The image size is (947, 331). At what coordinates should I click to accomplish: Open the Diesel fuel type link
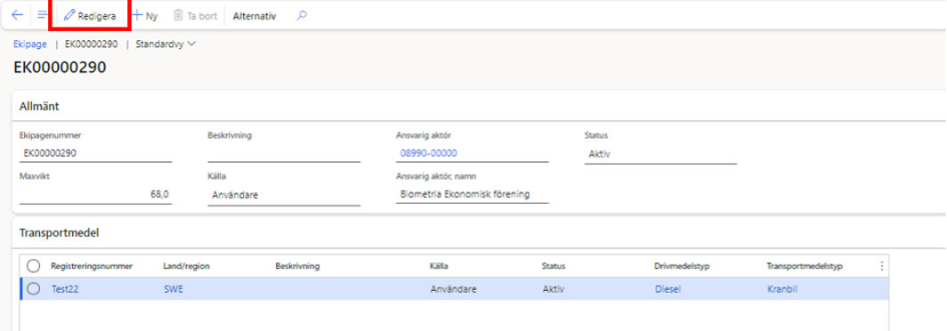[668, 289]
